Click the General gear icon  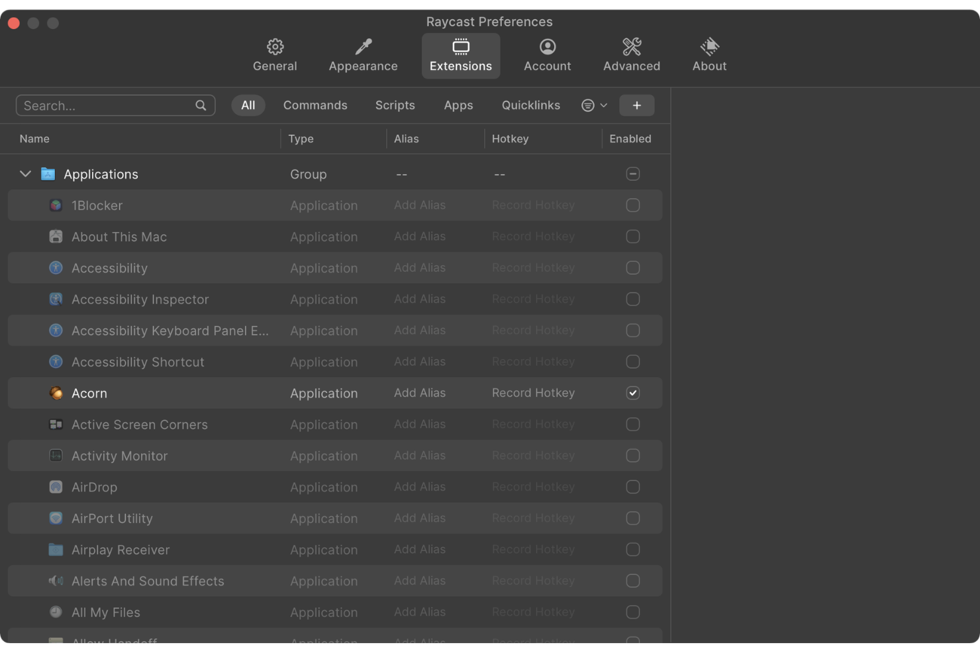[275, 46]
